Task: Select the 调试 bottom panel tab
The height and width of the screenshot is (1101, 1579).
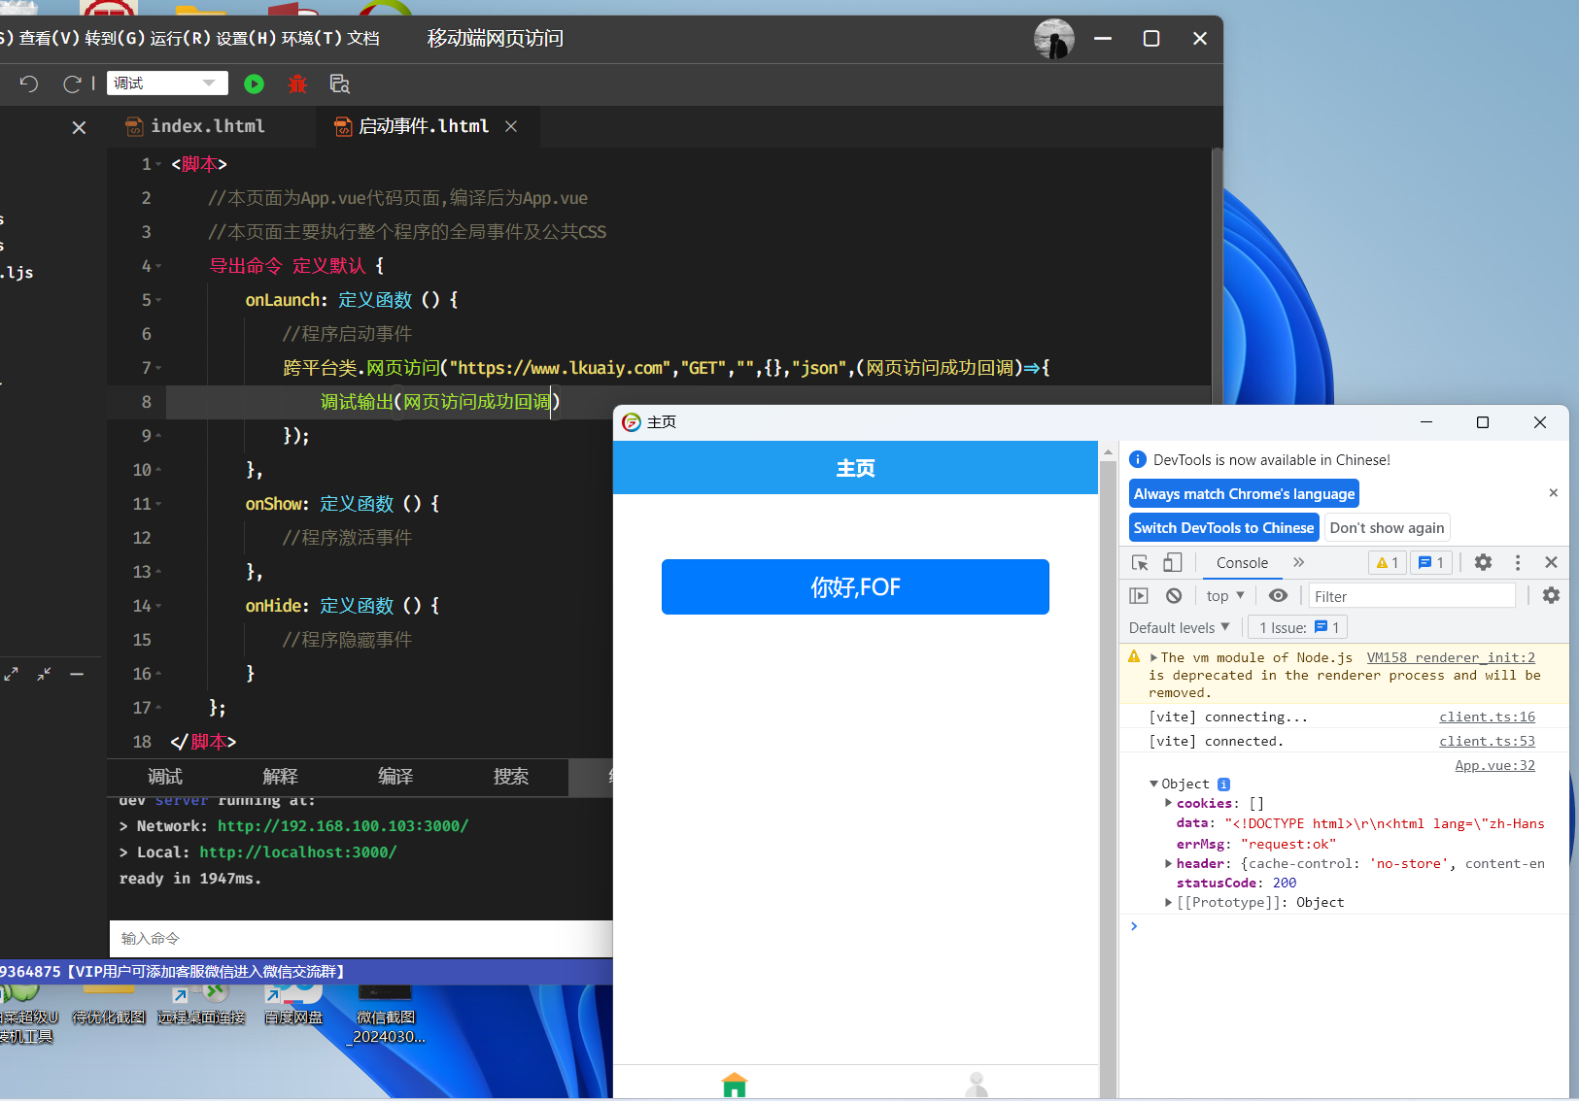Action: pos(165,777)
